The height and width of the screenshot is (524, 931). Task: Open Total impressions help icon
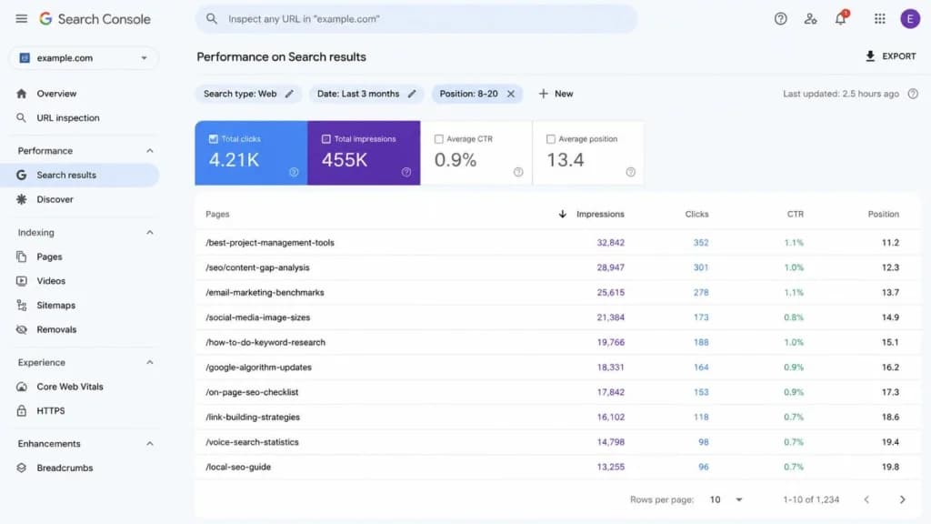point(406,172)
